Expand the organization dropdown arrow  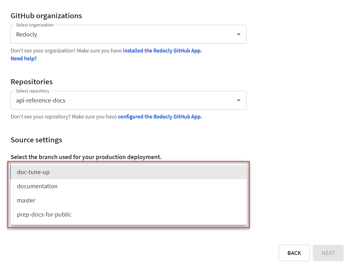239,34
